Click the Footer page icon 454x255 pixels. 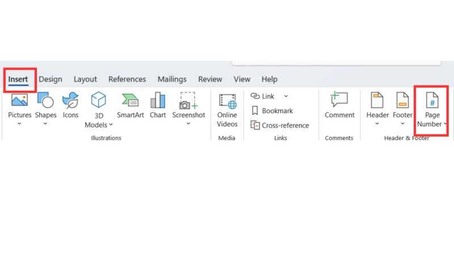point(402,100)
